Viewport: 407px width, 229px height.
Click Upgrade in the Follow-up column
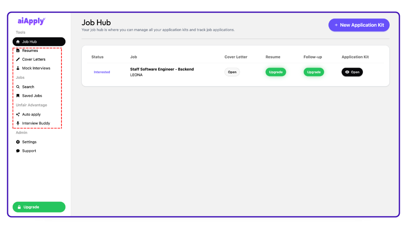[314, 72]
